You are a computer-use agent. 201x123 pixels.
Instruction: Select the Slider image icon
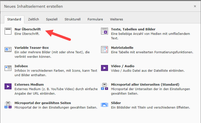pyautogui.click(x=104, y=105)
